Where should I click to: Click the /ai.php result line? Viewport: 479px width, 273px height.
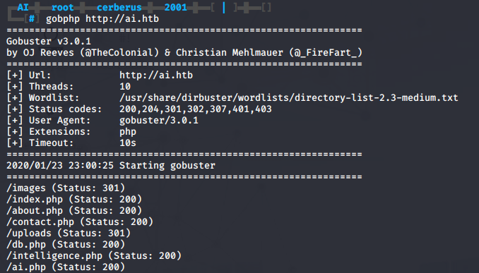(x=66, y=267)
